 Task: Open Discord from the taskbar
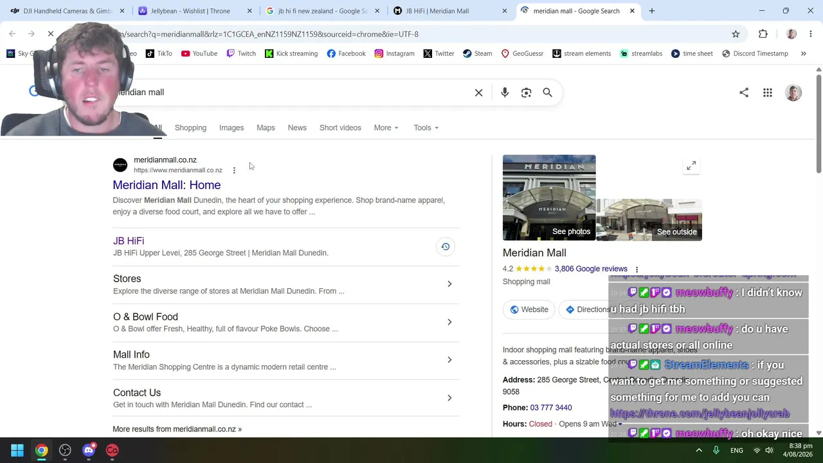point(89,450)
